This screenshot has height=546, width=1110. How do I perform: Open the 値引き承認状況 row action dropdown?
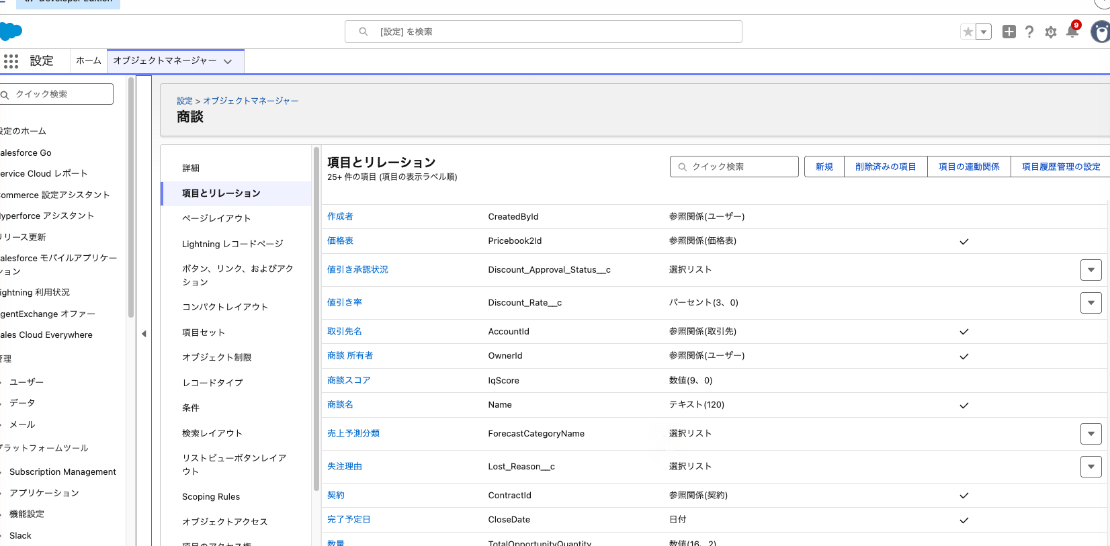tap(1091, 270)
